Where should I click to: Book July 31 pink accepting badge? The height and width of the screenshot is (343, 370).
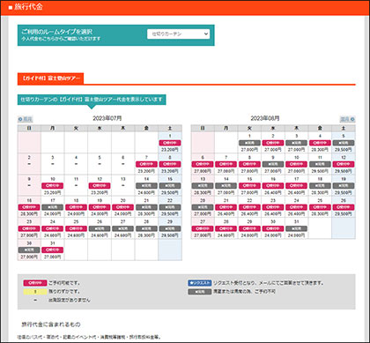(53, 250)
